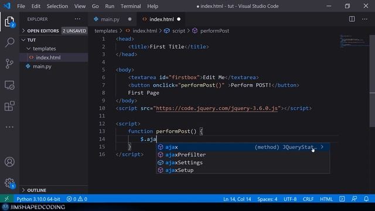Screen dimensions: 375x211
Task: Open the Help menu
Action: pyautogui.click(x=152, y=6)
